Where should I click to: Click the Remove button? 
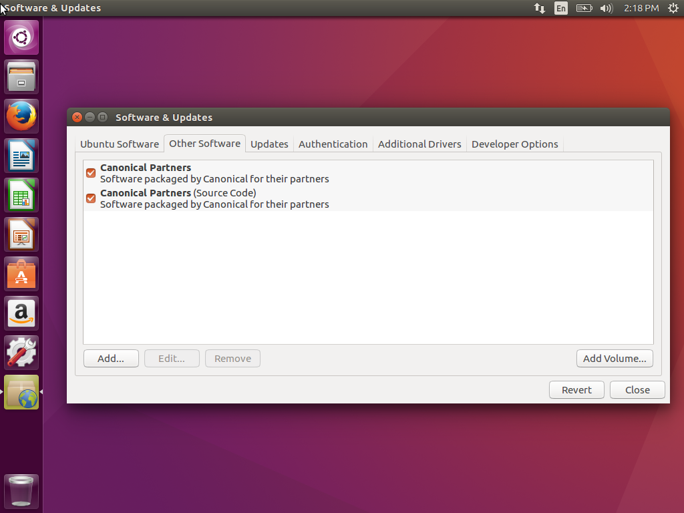[232, 359]
